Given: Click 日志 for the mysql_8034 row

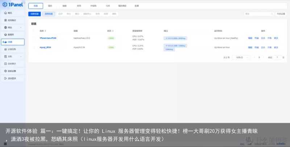Looking at the screenshot, I should [263, 48].
